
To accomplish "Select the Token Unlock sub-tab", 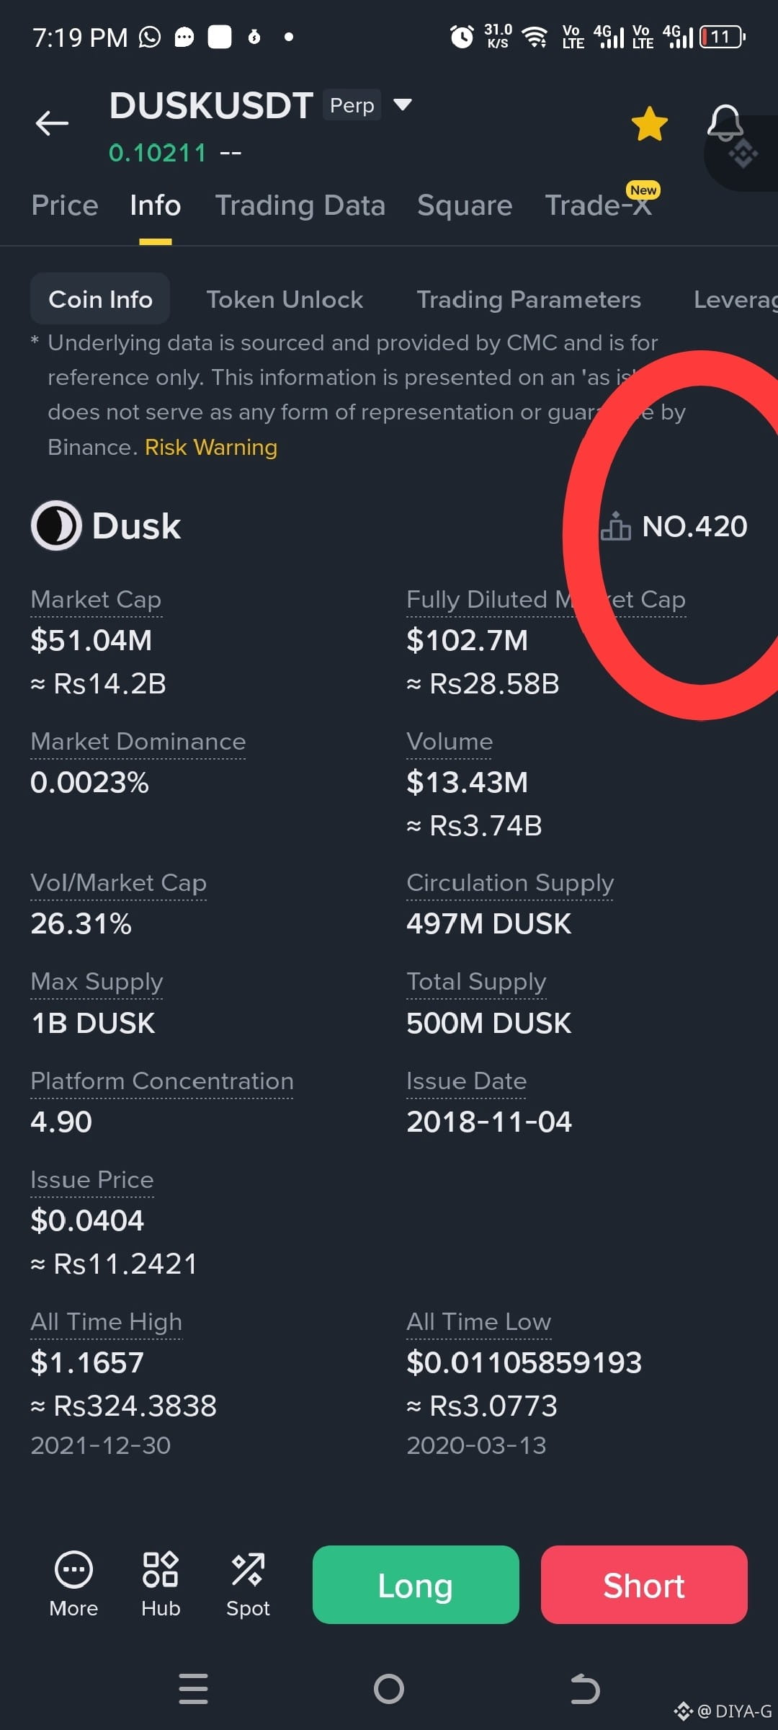I will (285, 299).
